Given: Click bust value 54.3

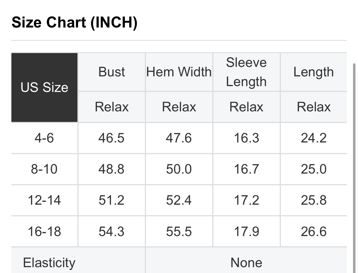Looking at the screenshot, I should click(x=112, y=231).
